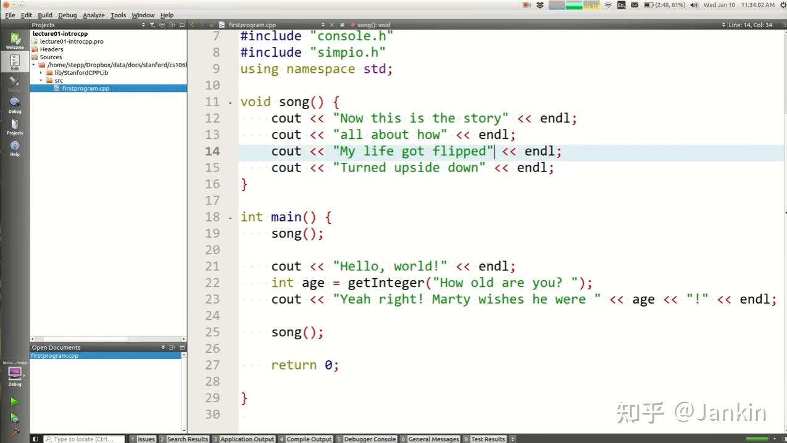Toggle the left sidebar visibility button
The width and height of the screenshot is (787, 443).
35,439
